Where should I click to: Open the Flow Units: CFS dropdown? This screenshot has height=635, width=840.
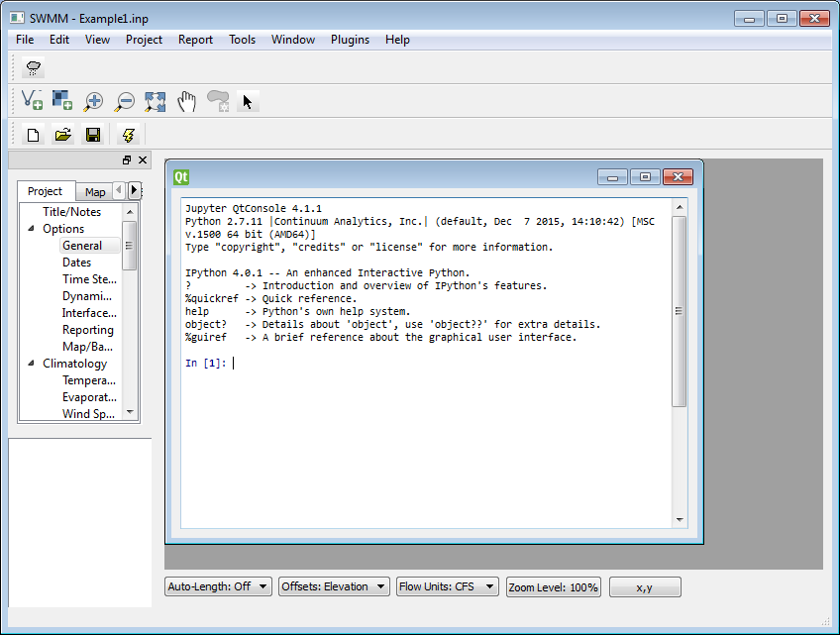[448, 586]
